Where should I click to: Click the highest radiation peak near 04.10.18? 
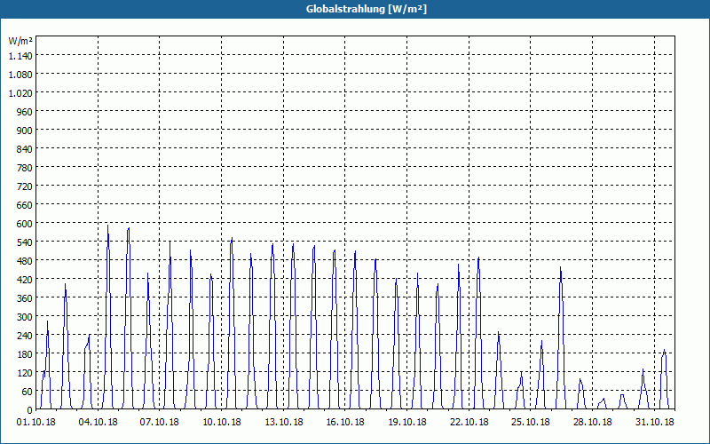(107, 226)
